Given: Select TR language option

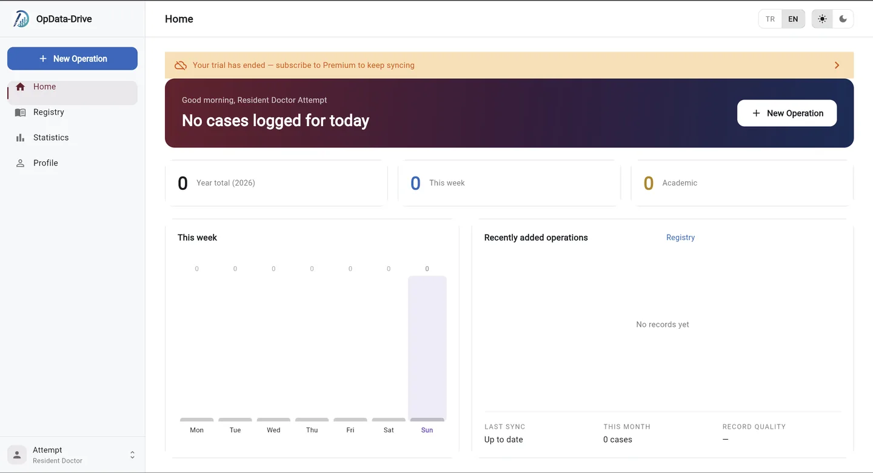Looking at the screenshot, I should click(x=770, y=19).
